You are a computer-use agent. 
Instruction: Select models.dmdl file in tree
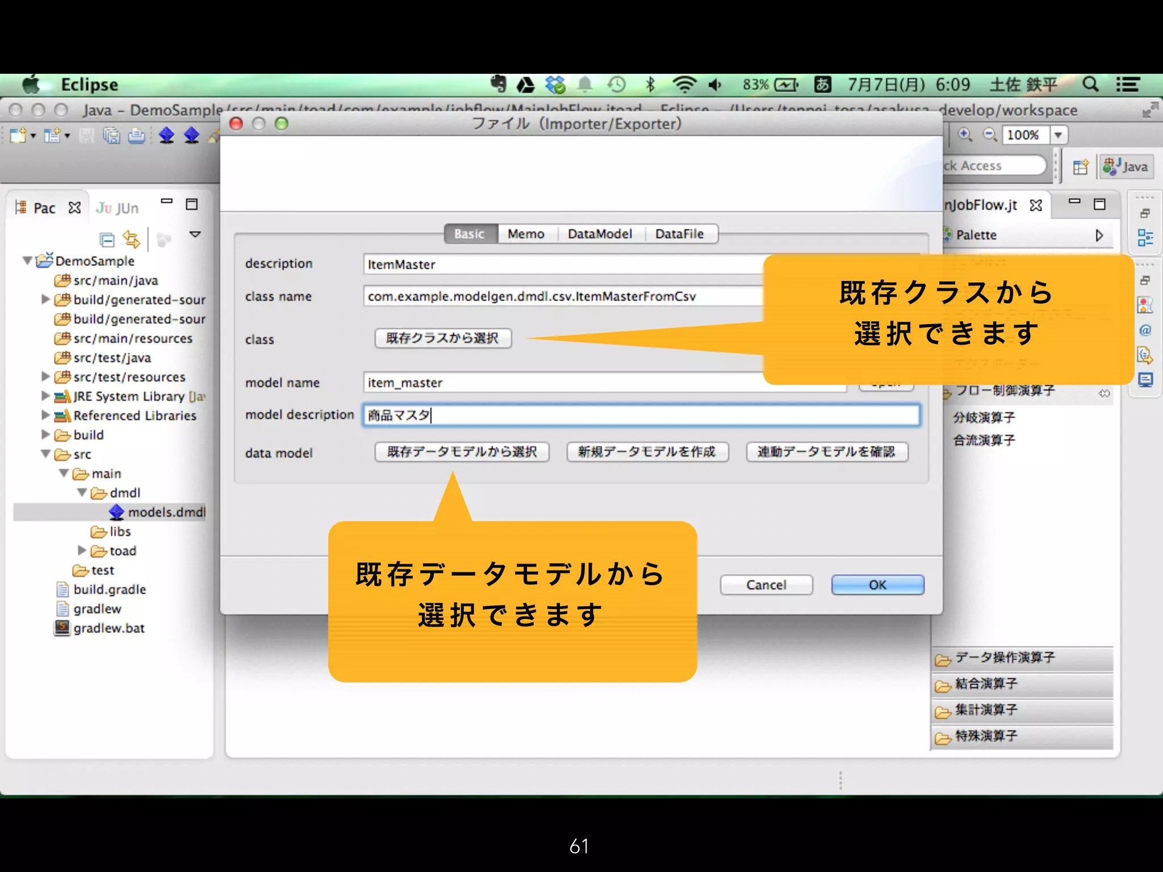tap(166, 512)
